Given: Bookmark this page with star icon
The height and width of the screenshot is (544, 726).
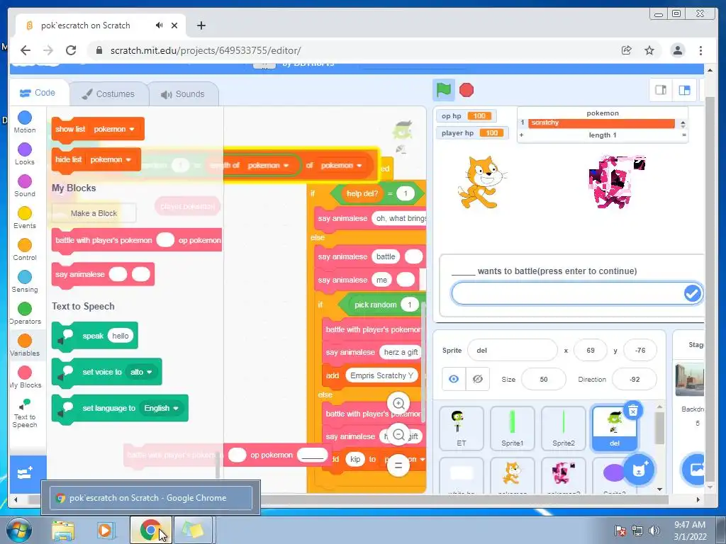Looking at the screenshot, I should point(649,50).
